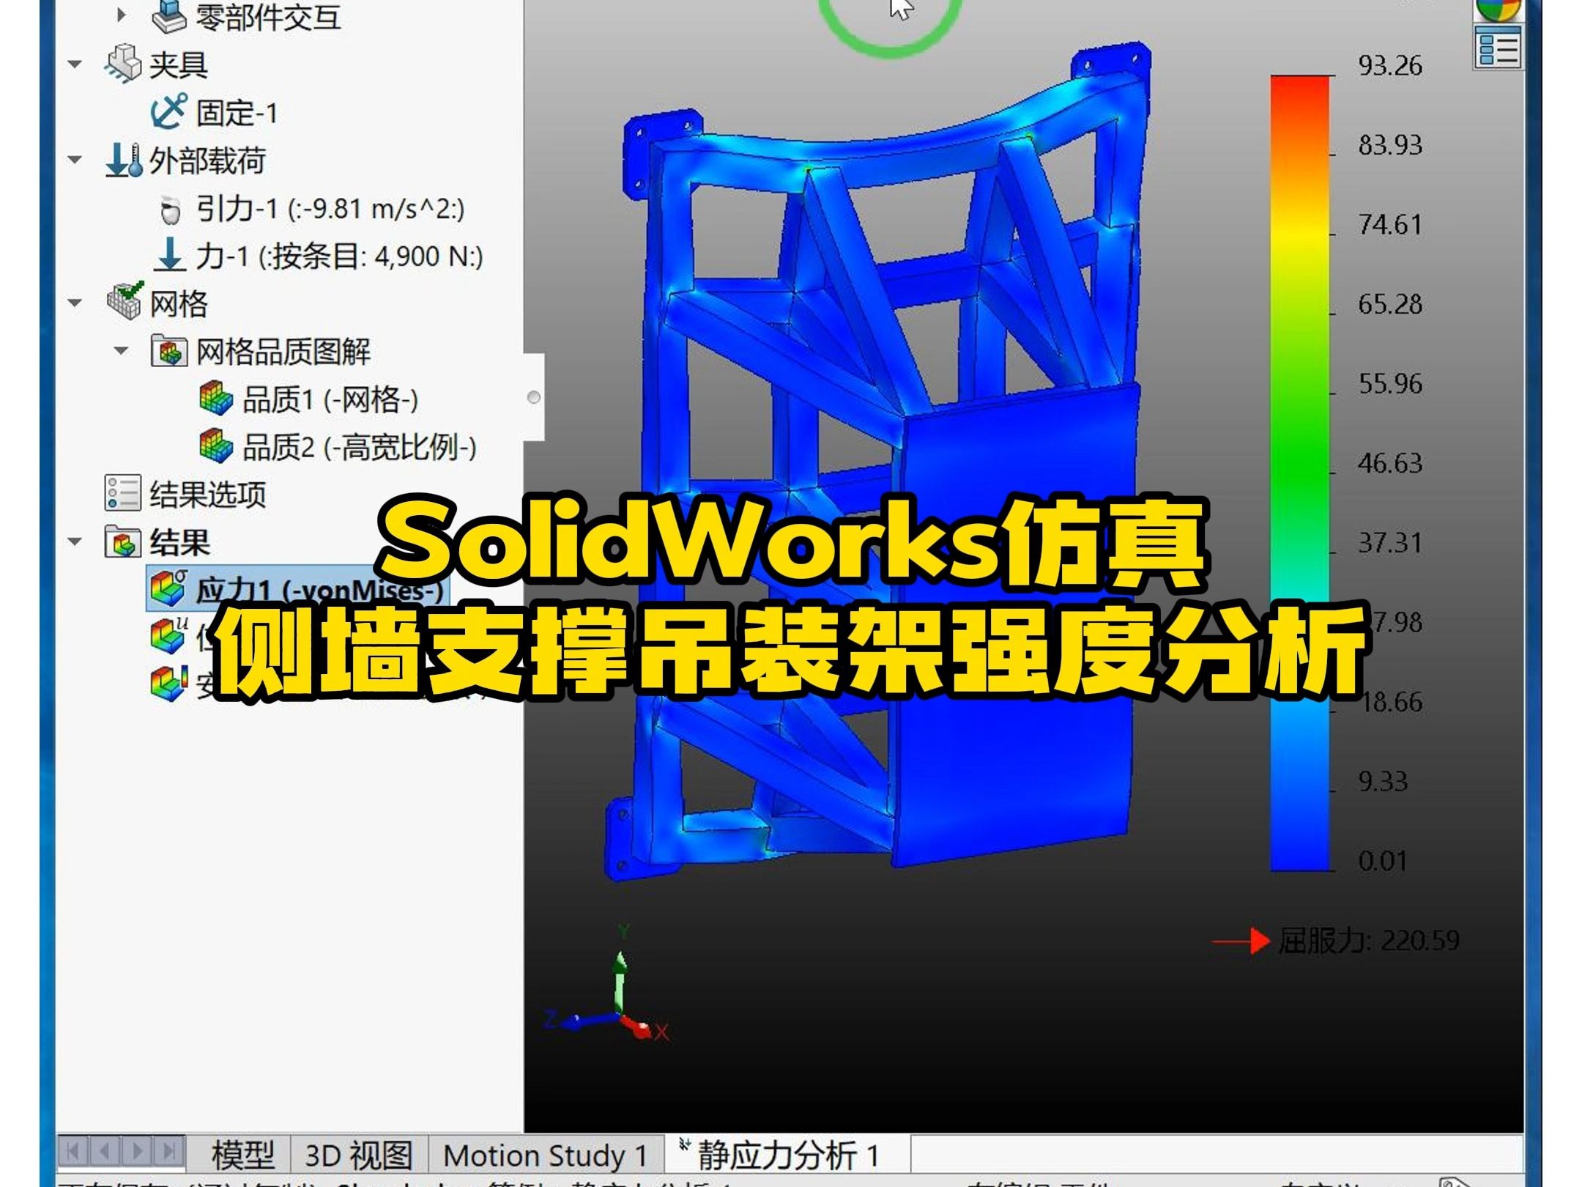Collapse the 夹具 tree node
The height and width of the screenshot is (1187, 1582).
(75, 64)
